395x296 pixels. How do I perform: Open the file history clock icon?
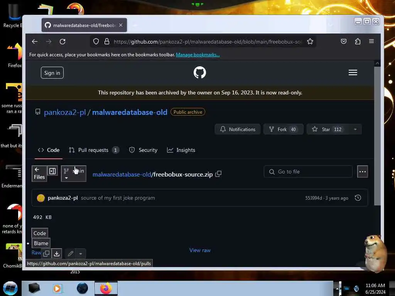click(x=358, y=198)
